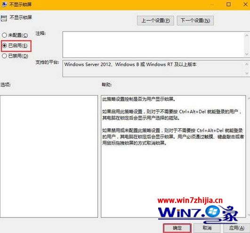Click the 帮助 help description text pane
250x233 pixels.
click(173, 156)
